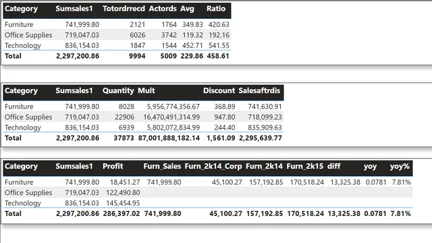Click the Quantity column header
The height and width of the screenshot is (243, 432).
[x=118, y=91]
